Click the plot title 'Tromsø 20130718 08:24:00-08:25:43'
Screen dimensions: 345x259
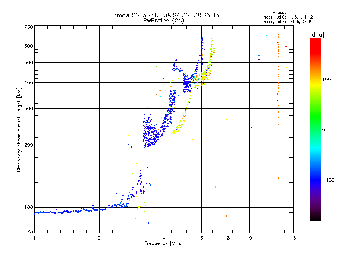pos(164,15)
